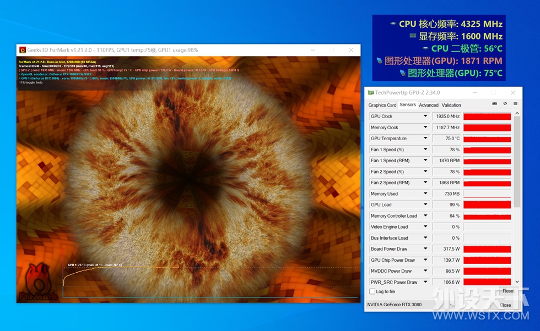Click the "图形处理器(GPU): 75°C" overlay line
This screenshot has width=540, height=331.
coord(451,73)
